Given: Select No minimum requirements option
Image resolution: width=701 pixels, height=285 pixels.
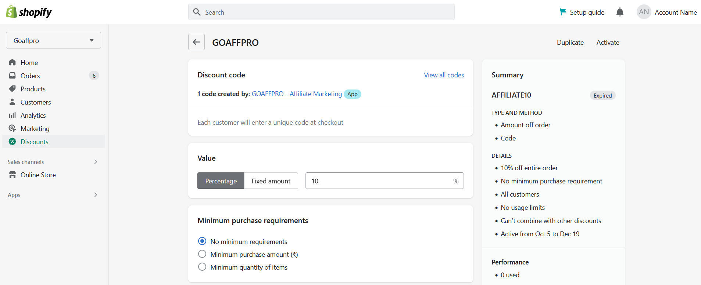Looking at the screenshot, I should tap(202, 241).
